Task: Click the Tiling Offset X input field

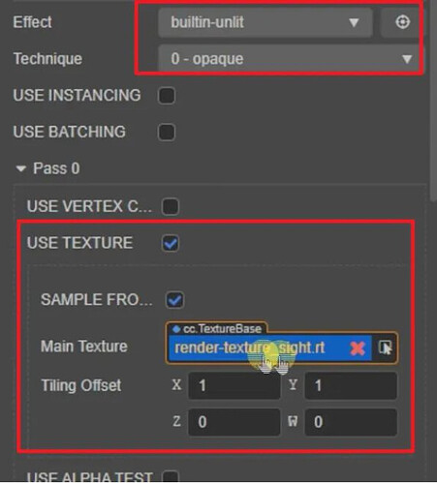Action: click(x=234, y=385)
